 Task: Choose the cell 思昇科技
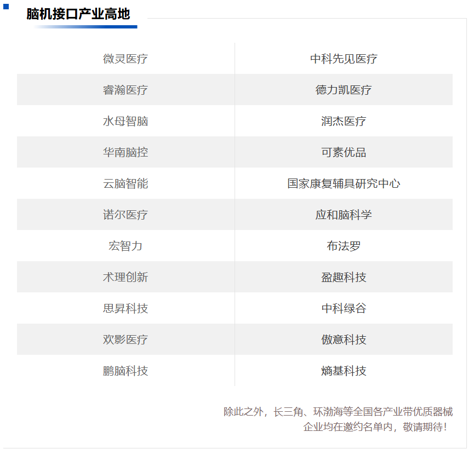[125, 308]
